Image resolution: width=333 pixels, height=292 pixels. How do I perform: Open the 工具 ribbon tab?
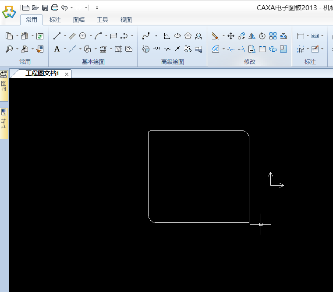pyautogui.click(x=103, y=20)
